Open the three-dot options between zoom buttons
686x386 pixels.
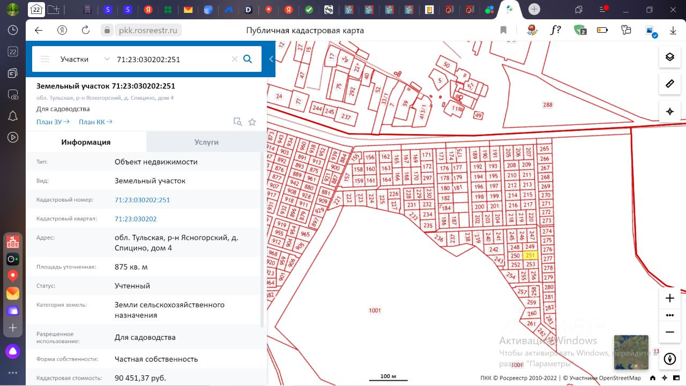coord(669,315)
